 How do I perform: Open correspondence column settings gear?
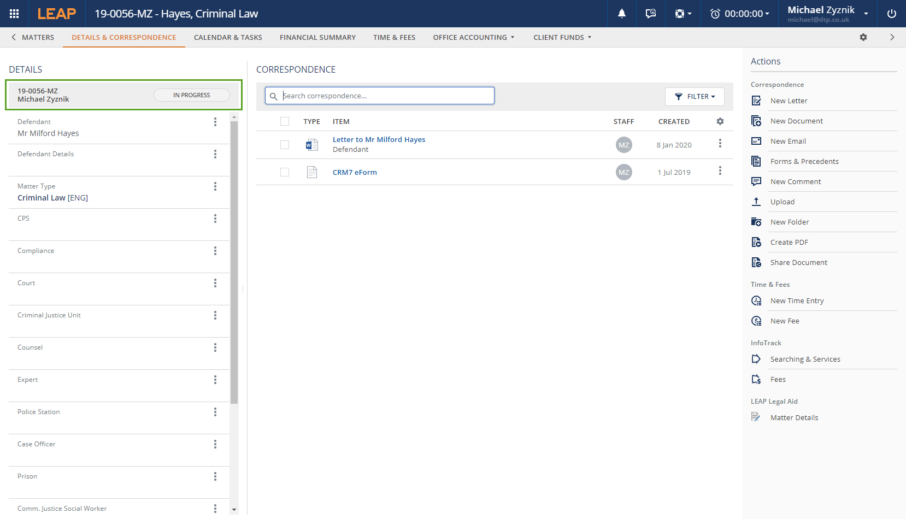720,121
